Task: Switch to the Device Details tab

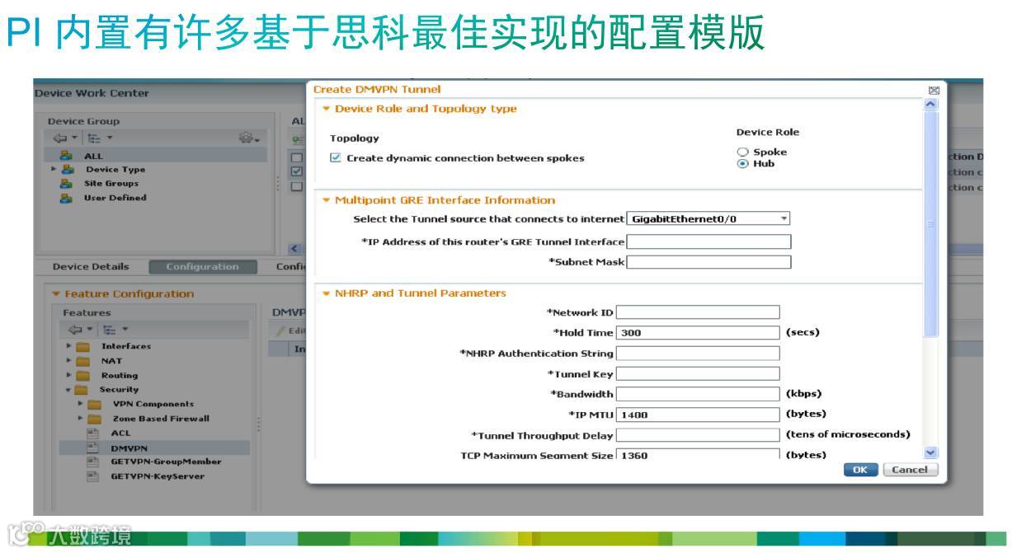Action: tap(91, 266)
